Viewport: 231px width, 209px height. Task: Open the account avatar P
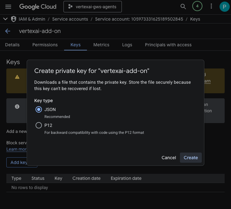224,6
